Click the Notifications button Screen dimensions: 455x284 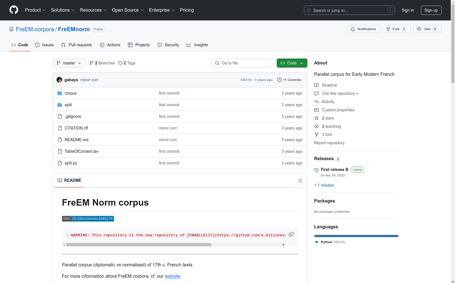point(363,29)
